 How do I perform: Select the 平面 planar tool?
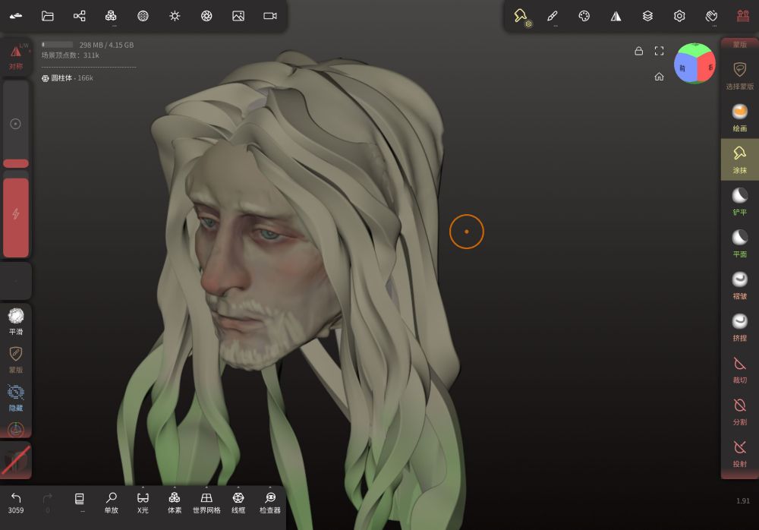coord(739,244)
